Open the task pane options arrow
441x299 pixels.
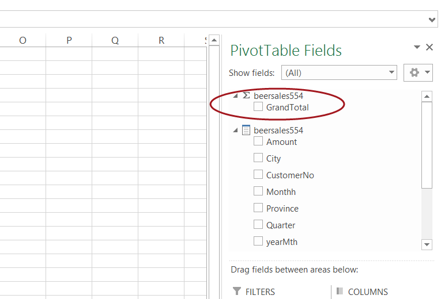coord(417,48)
